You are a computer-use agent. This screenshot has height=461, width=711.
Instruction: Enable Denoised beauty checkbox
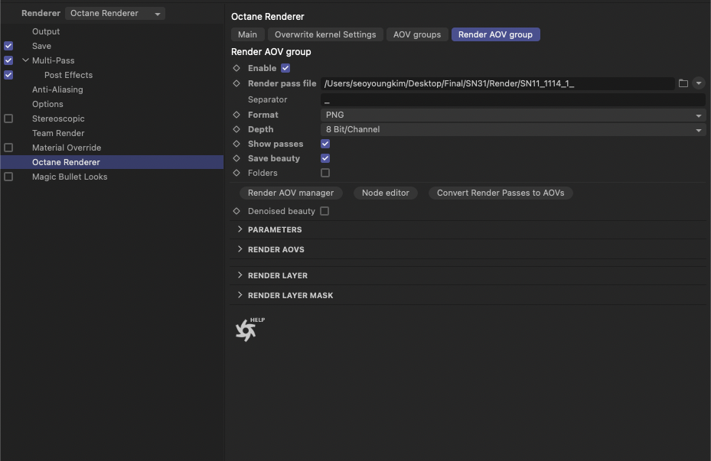(325, 211)
